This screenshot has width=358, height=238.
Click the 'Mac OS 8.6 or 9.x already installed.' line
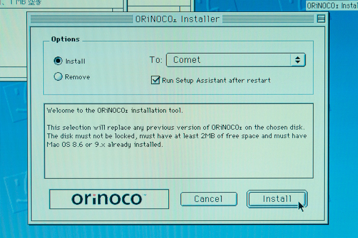click(x=105, y=145)
